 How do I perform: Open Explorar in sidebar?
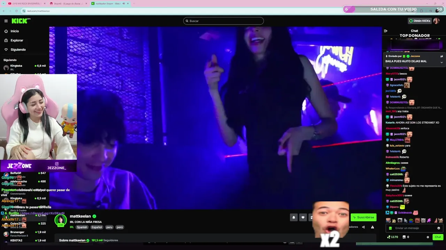(17, 40)
